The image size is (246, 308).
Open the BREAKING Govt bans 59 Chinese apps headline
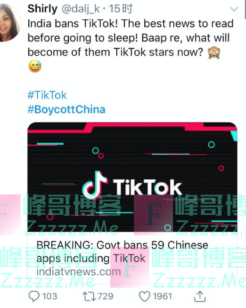(x=123, y=251)
